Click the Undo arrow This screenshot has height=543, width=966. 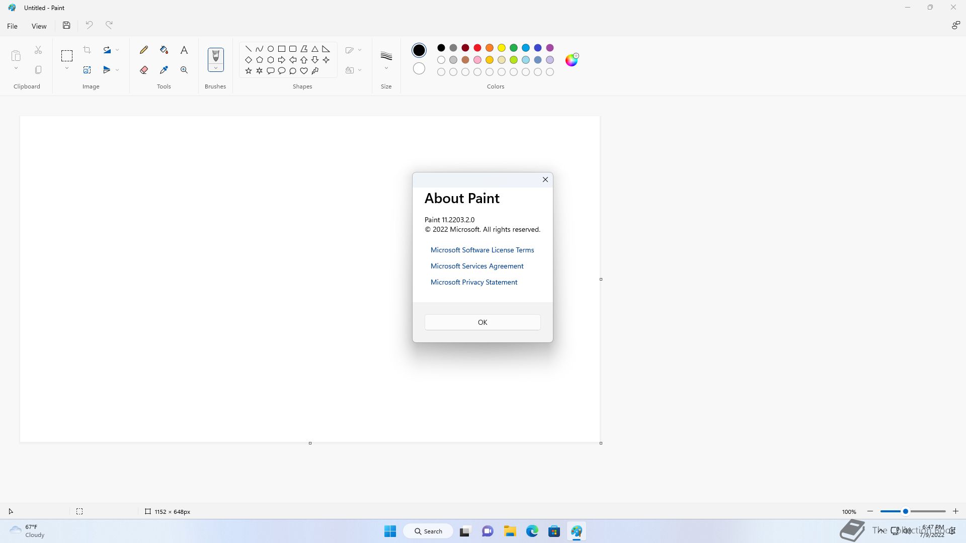89,25
